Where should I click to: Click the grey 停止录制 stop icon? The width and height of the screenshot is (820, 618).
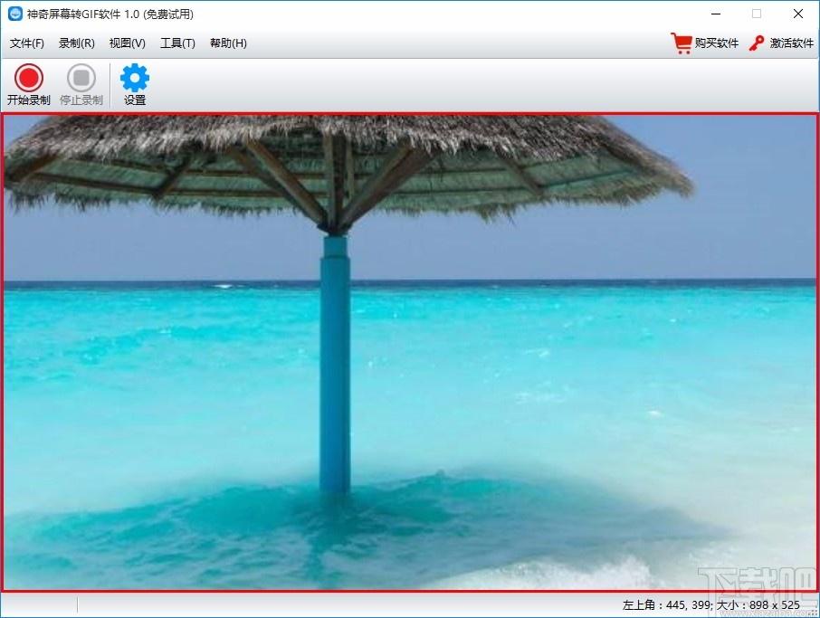pos(81,78)
